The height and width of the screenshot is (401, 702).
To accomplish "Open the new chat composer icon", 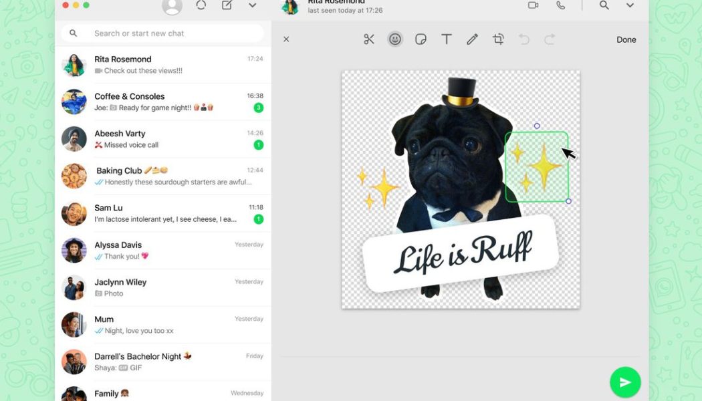I will click(x=226, y=5).
